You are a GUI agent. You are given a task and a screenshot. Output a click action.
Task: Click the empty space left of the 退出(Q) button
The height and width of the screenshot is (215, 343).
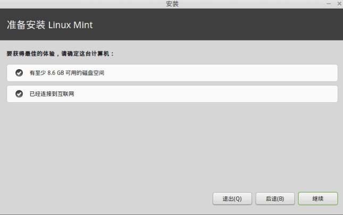point(106,199)
